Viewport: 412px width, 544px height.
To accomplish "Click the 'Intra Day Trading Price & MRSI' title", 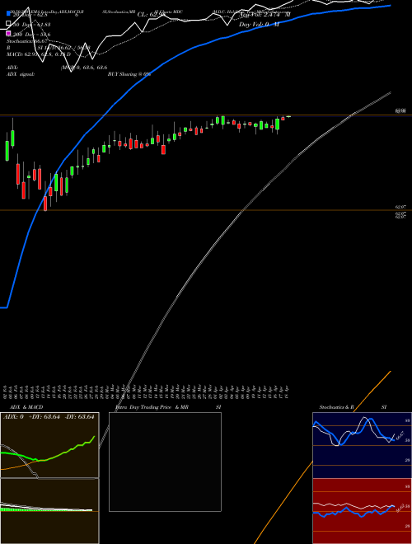I will (168, 407).
